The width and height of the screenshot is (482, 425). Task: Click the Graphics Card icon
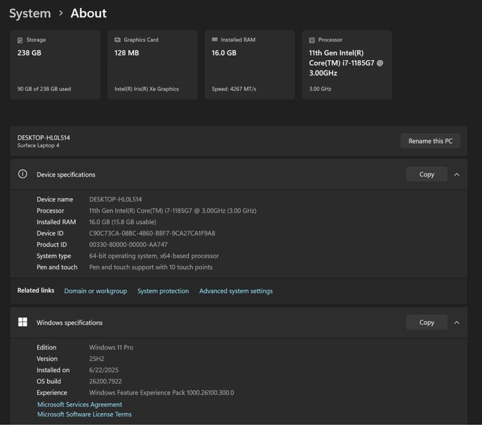pos(117,40)
